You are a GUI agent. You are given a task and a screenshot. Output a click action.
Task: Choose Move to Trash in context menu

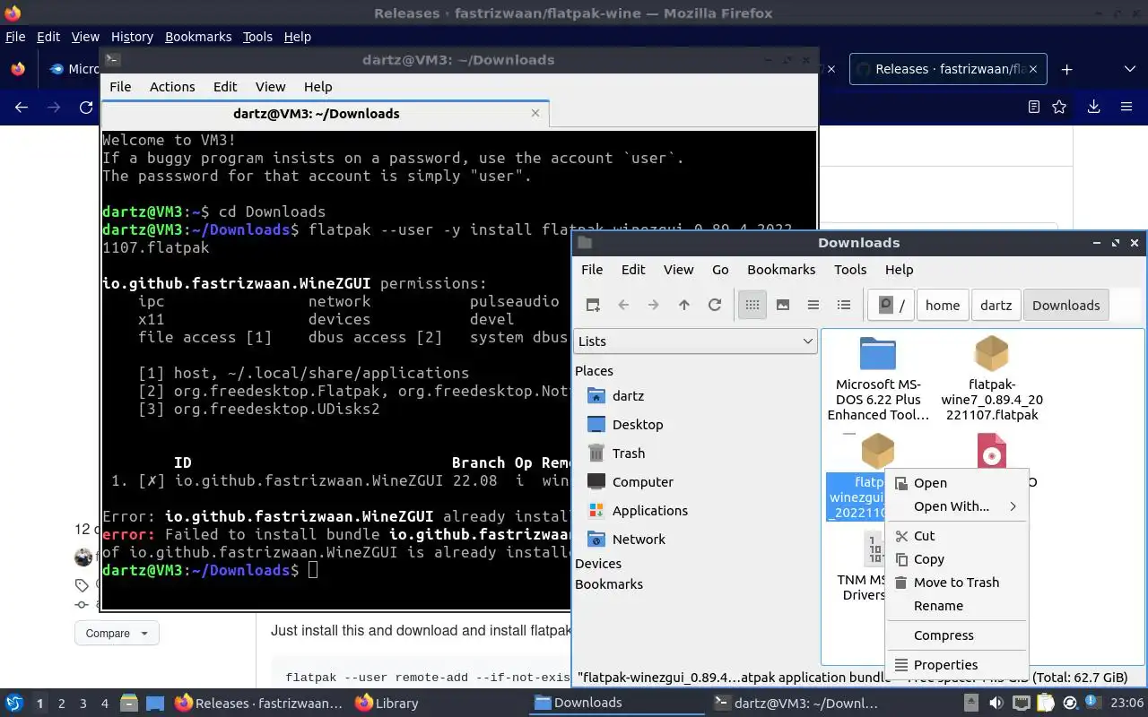click(x=956, y=583)
